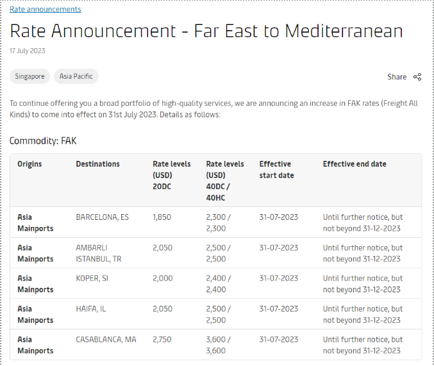The width and height of the screenshot is (434, 366).
Task: Click the Effective start date header
Action: coord(275,169)
